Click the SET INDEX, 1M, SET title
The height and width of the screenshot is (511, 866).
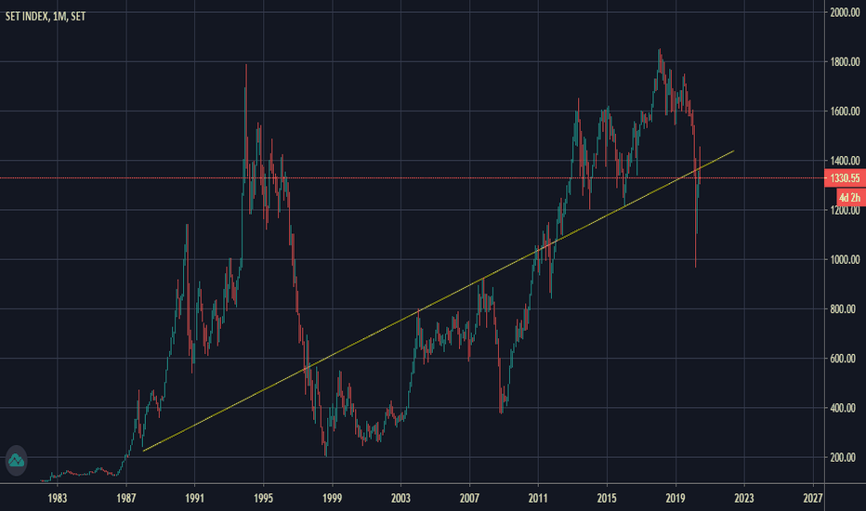(x=46, y=16)
